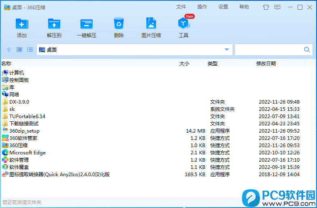The image size is (317, 208).
Task: Click the Microsoft Edge shortcut icon
Action: [5, 152]
